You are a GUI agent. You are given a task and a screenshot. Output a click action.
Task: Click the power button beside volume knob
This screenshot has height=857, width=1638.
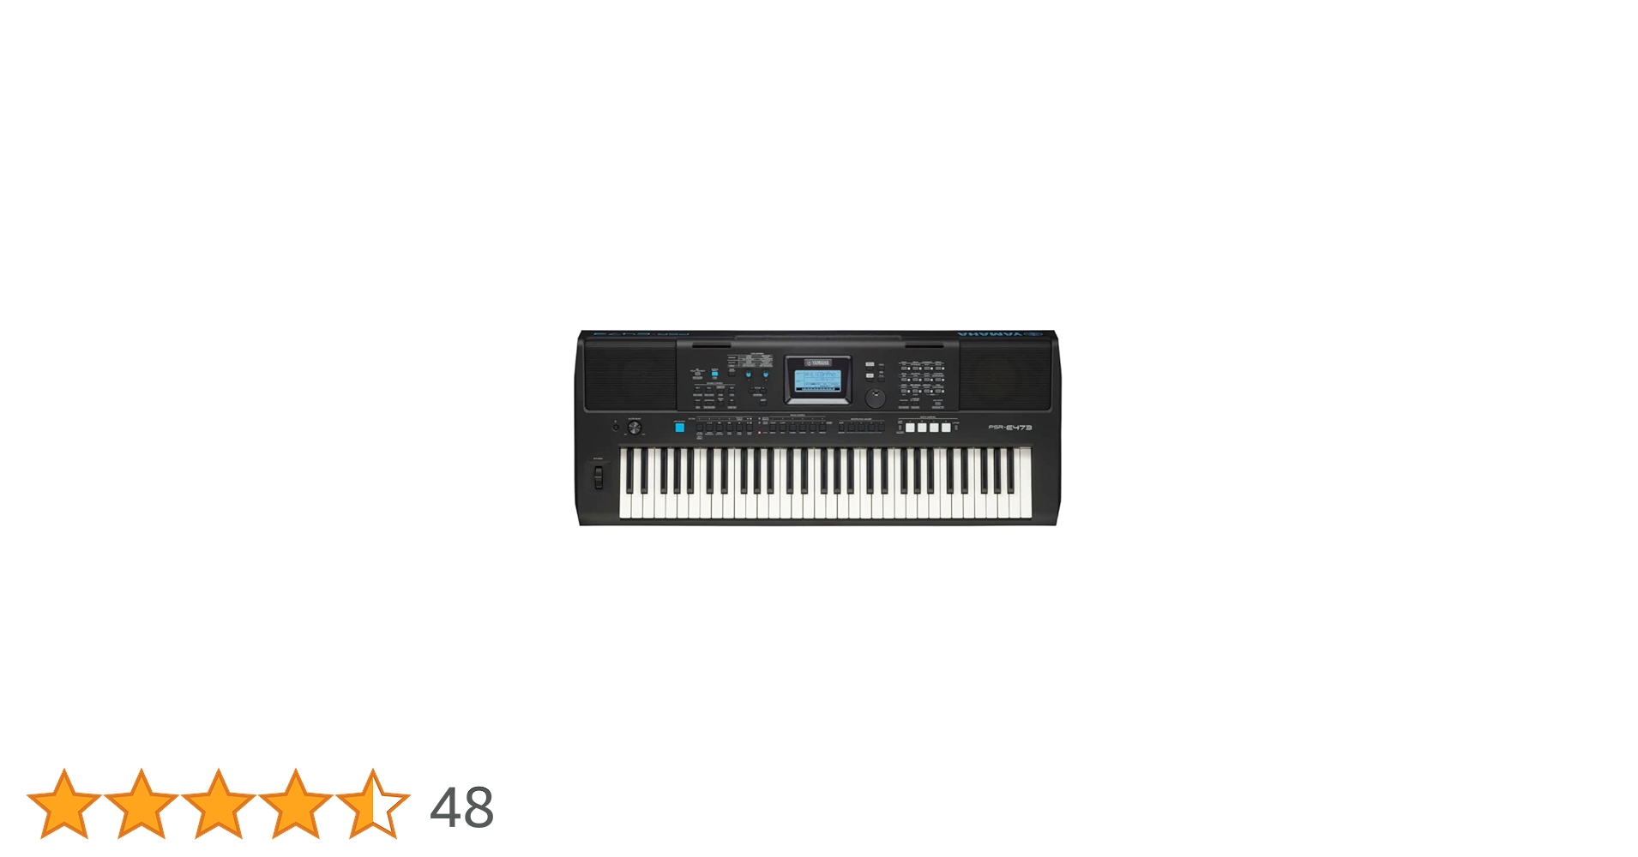615,427
